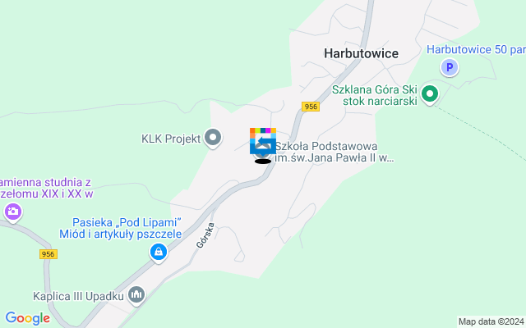Click the KLK Projekt text label

click(x=171, y=139)
